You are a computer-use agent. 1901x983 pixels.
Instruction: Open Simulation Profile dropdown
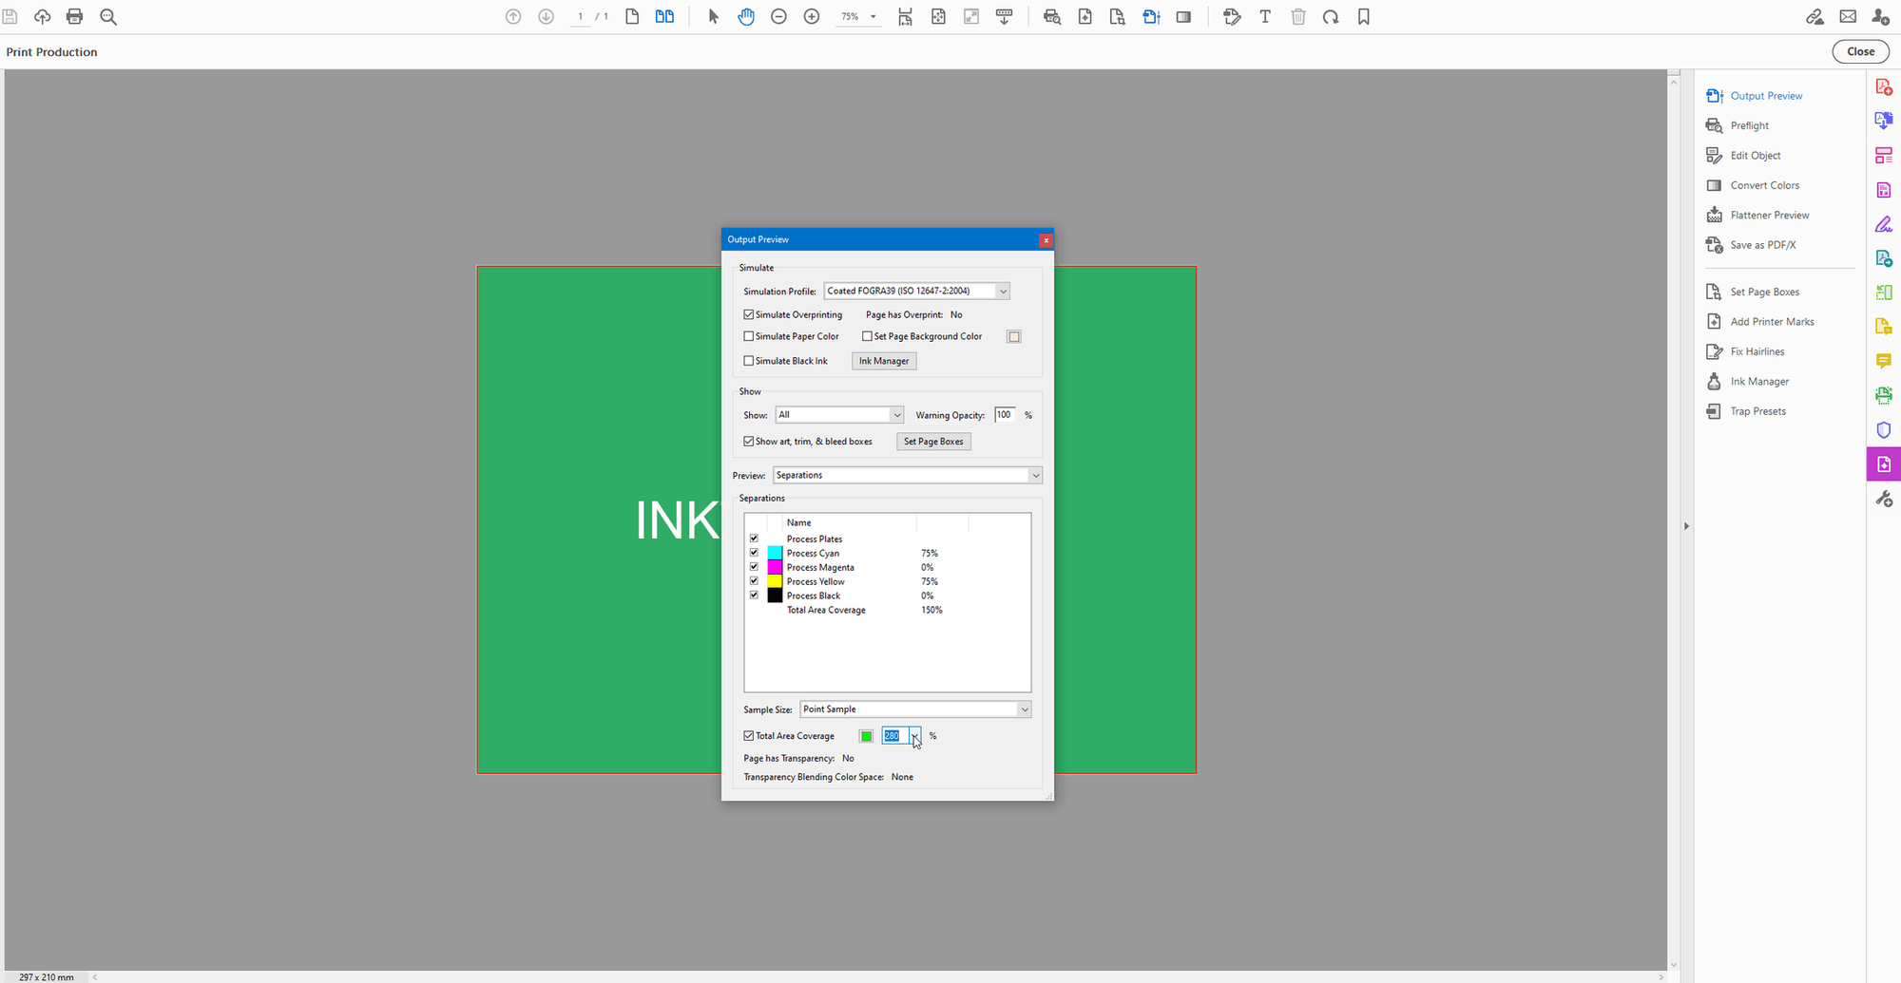coord(916,291)
